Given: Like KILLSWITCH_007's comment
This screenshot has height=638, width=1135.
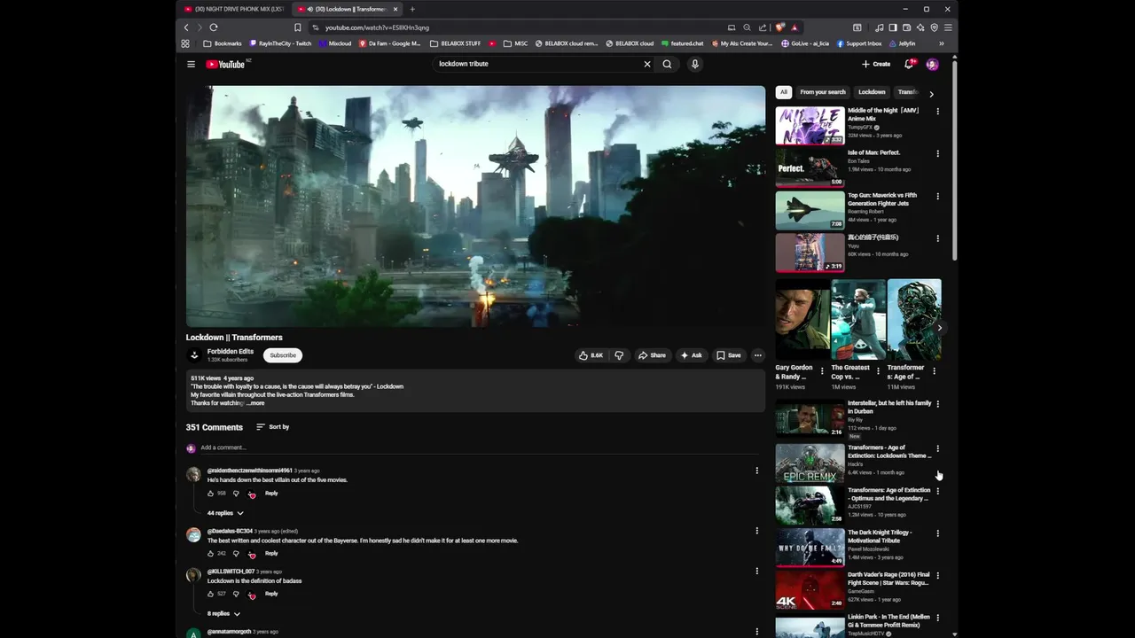Looking at the screenshot, I should pyautogui.click(x=211, y=594).
